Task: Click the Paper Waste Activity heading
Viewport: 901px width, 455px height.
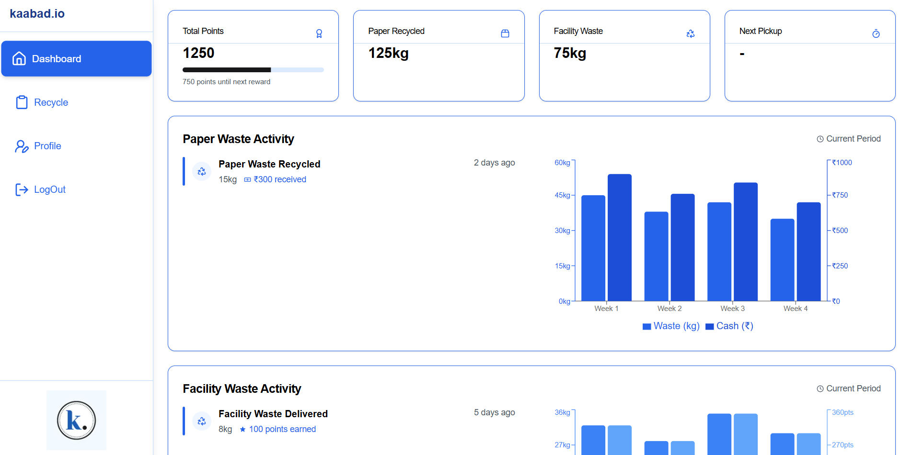Action: [238, 139]
